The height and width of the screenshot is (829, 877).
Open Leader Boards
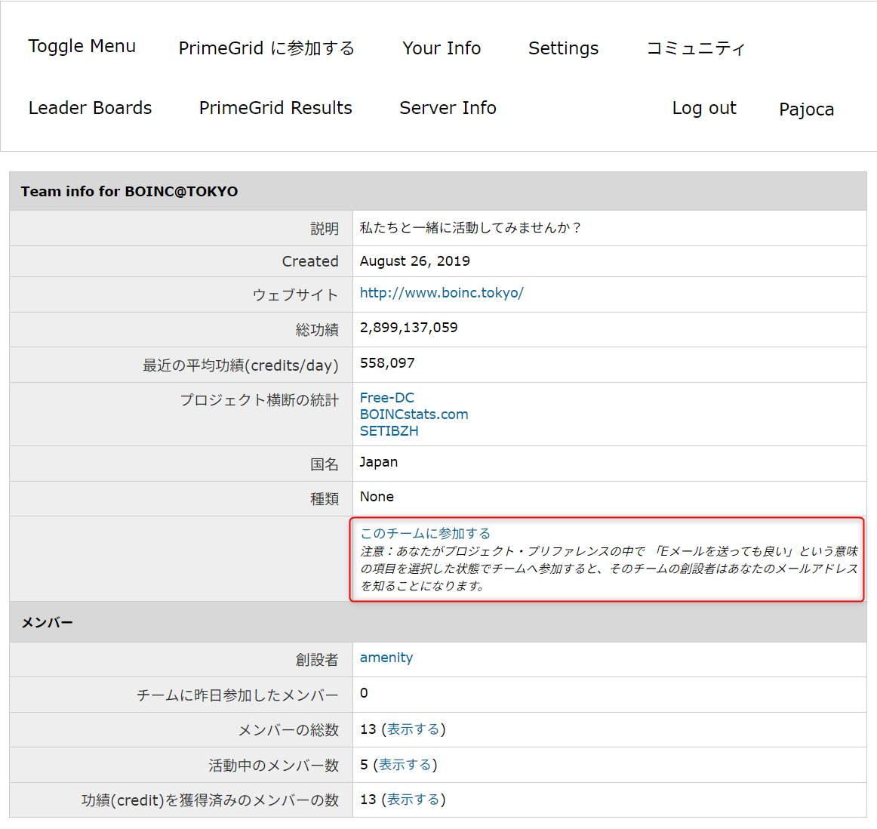pyautogui.click(x=90, y=107)
